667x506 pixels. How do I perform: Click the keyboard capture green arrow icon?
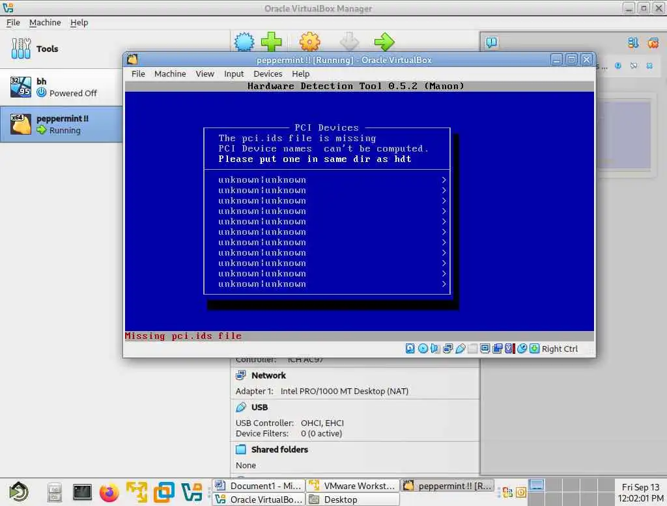pyautogui.click(x=534, y=349)
